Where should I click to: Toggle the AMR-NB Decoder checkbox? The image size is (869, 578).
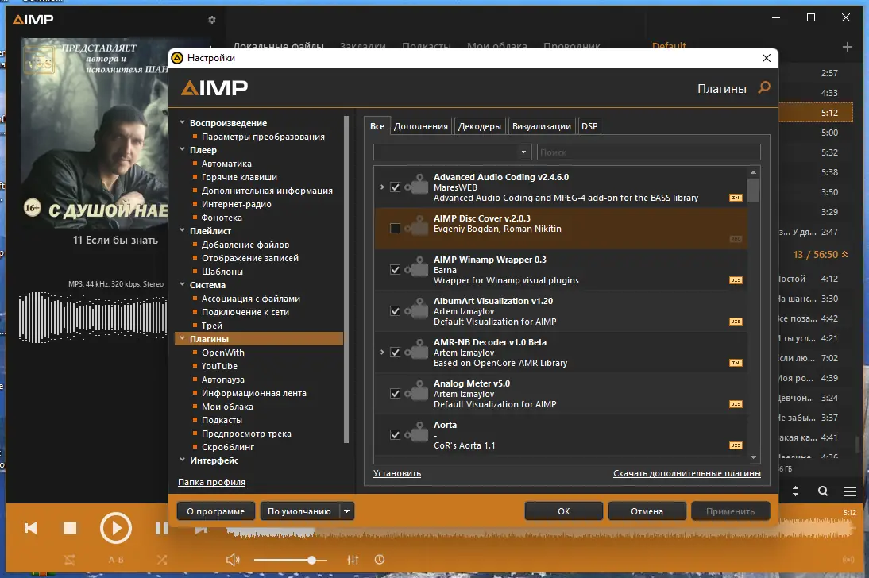395,353
